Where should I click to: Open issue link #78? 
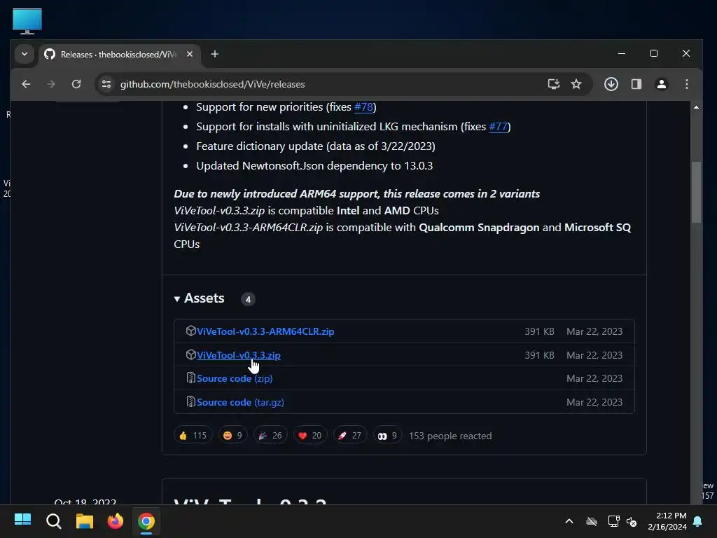click(363, 107)
